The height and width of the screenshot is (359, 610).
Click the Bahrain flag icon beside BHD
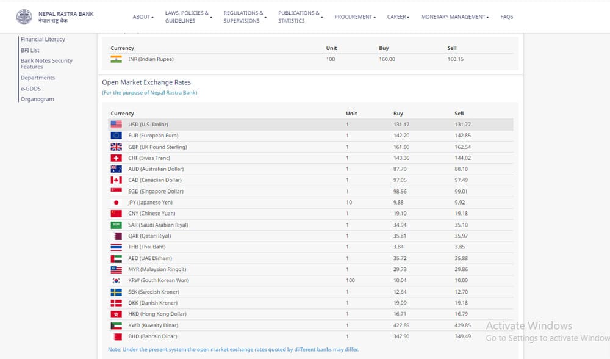tap(116, 336)
